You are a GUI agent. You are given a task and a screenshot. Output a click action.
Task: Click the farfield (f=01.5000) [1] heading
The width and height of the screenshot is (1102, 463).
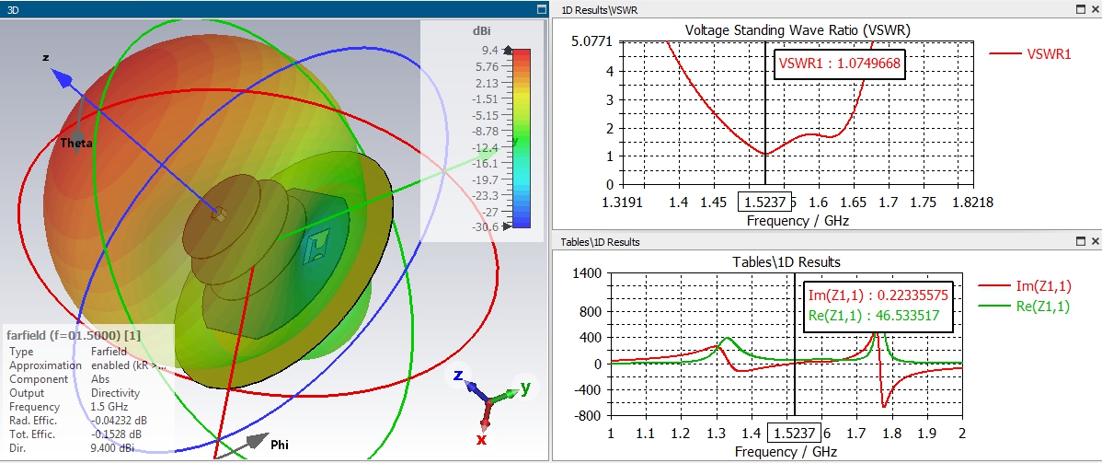coord(73,336)
